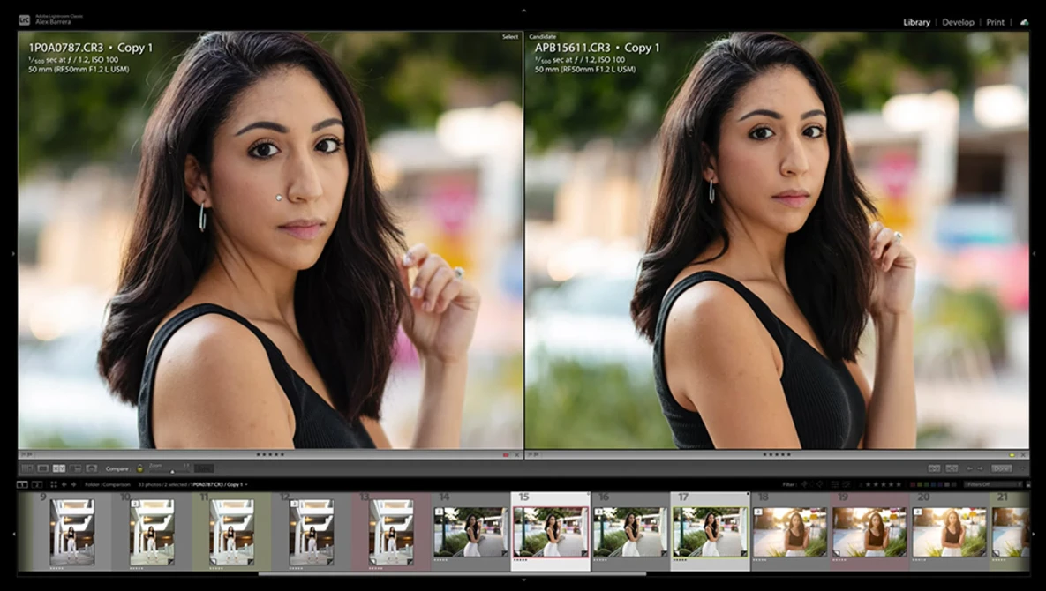Select next photo arrow beside Done

(980, 468)
